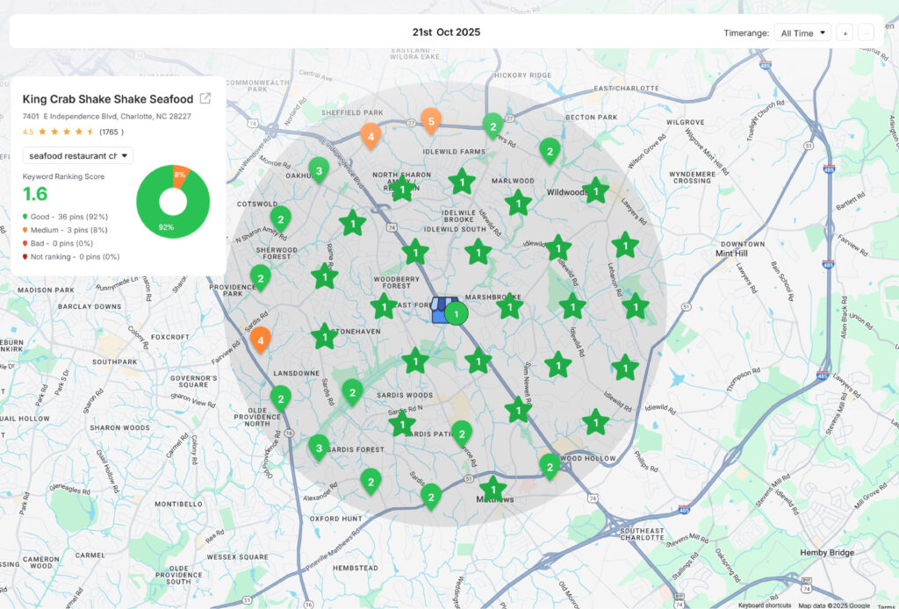Select green 3 pin at Sardis Forest
Screen dimensions: 899x609
[319, 448]
